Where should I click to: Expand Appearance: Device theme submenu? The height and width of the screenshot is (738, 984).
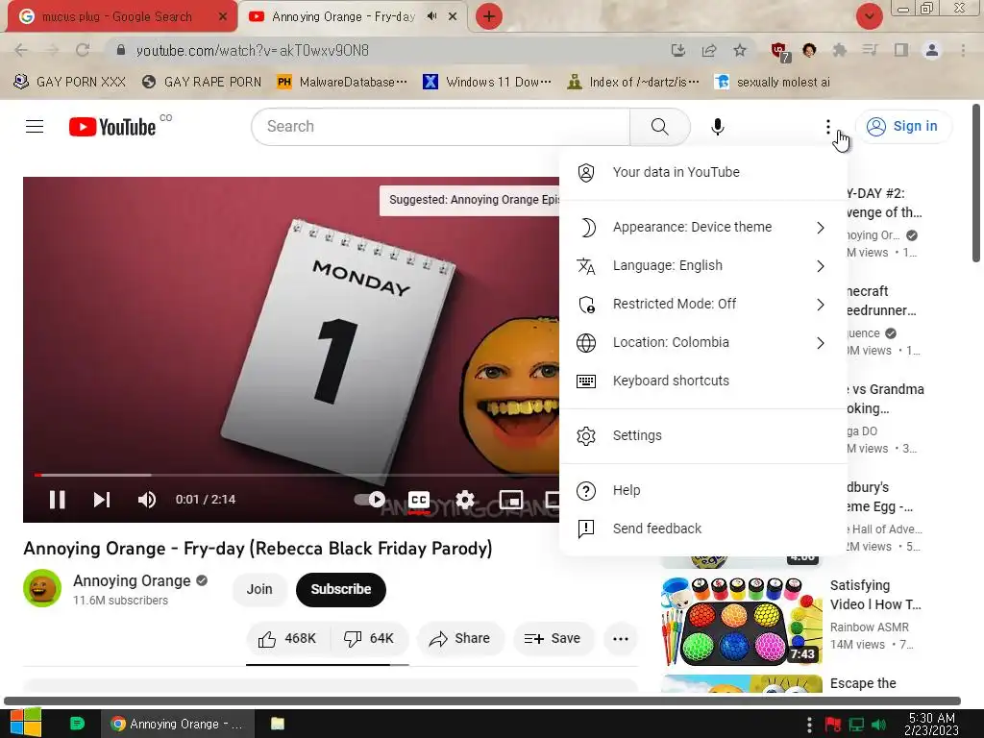click(702, 227)
